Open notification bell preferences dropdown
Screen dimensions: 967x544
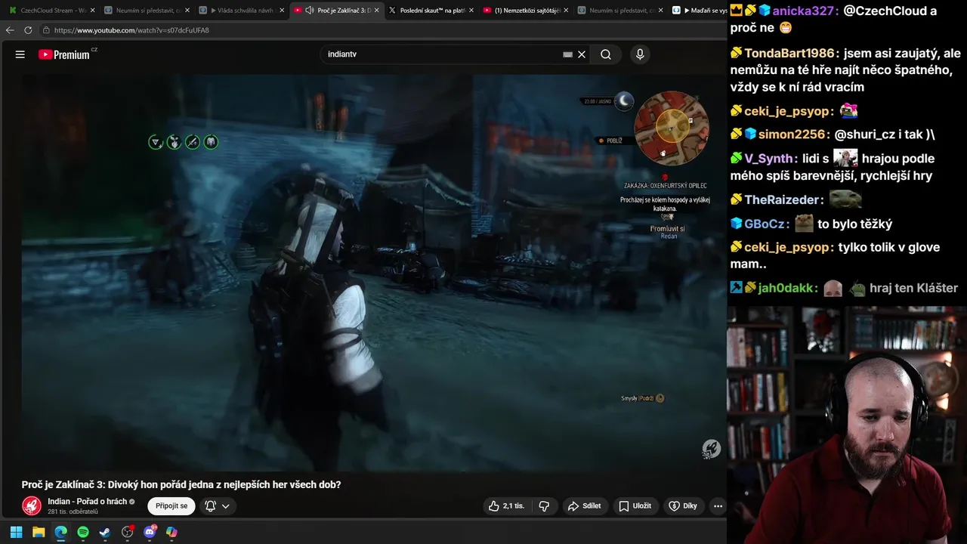coord(217,505)
